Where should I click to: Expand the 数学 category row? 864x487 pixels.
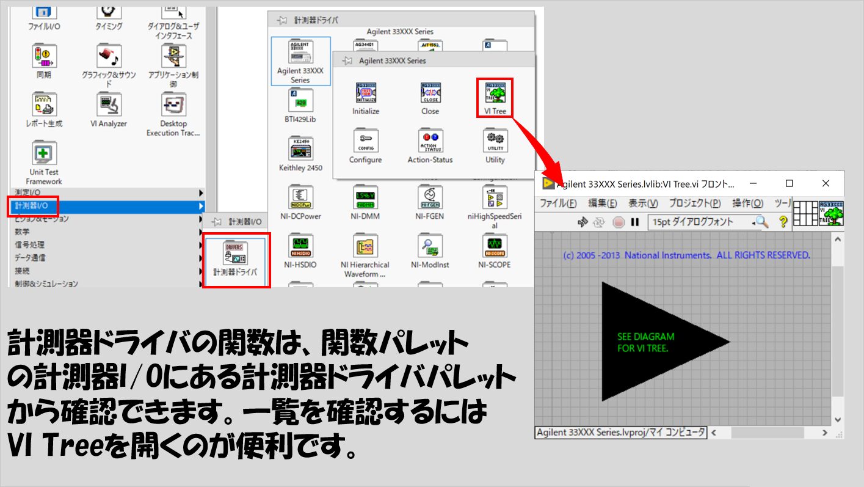click(x=107, y=232)
